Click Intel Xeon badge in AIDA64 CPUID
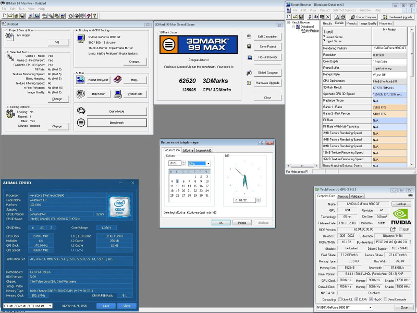 tap(119, 207)
